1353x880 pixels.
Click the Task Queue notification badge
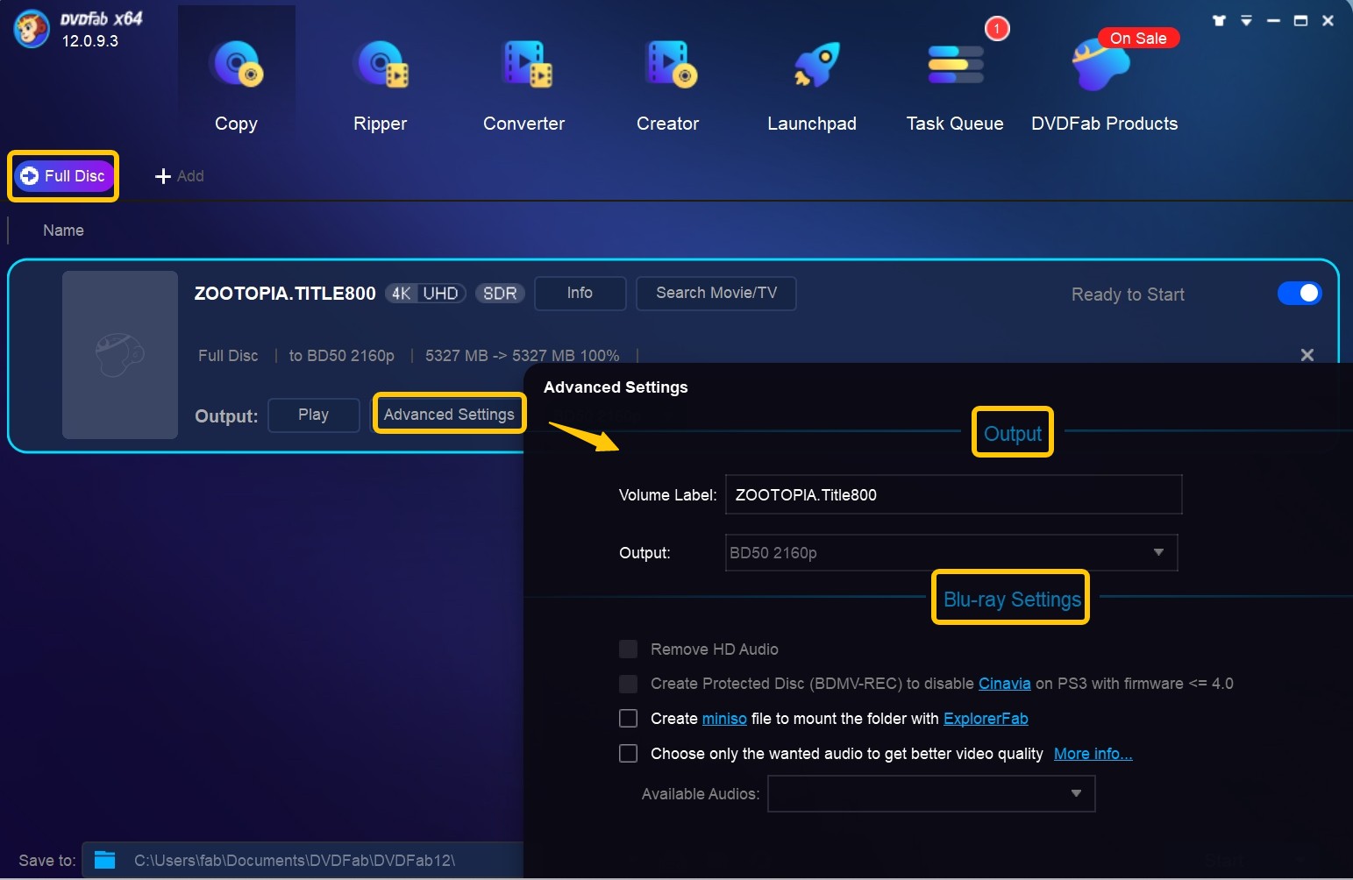(x=997, y=29)
